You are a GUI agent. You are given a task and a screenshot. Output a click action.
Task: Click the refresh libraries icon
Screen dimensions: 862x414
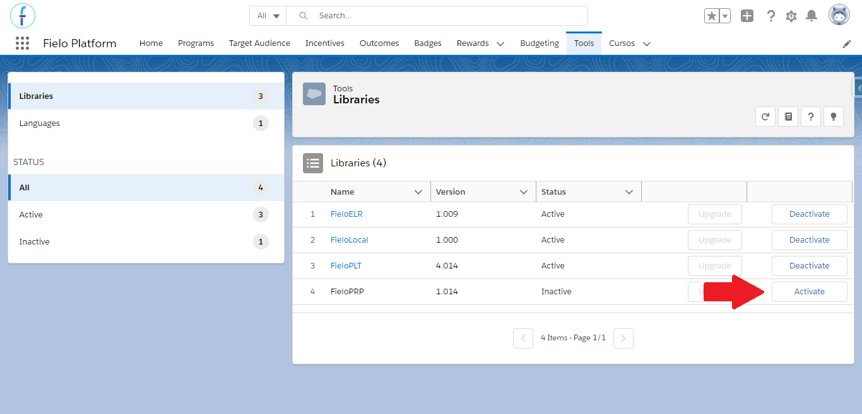765,116
